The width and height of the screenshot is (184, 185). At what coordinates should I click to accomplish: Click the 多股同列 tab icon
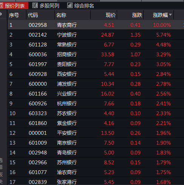pos(35,5)
